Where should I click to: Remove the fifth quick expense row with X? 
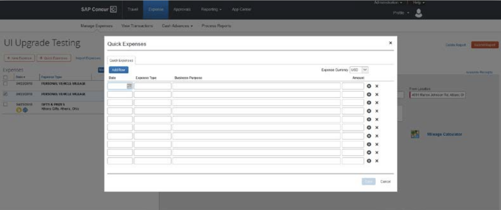377,119
